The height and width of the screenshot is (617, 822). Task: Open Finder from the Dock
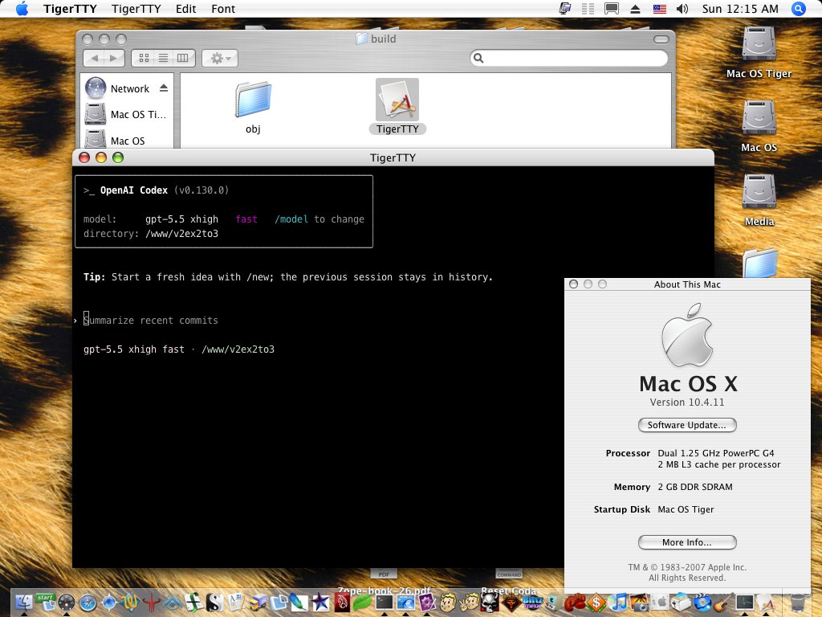click(x=24, y=603)
